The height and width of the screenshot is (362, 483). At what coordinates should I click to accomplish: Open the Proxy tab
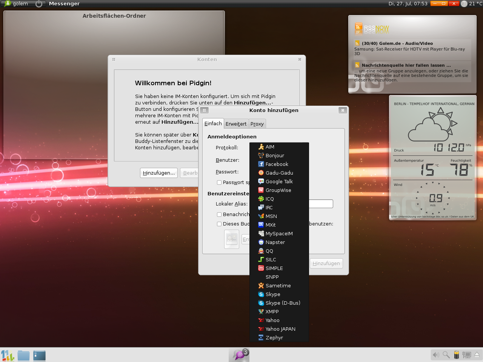click(x=257, y=124)
